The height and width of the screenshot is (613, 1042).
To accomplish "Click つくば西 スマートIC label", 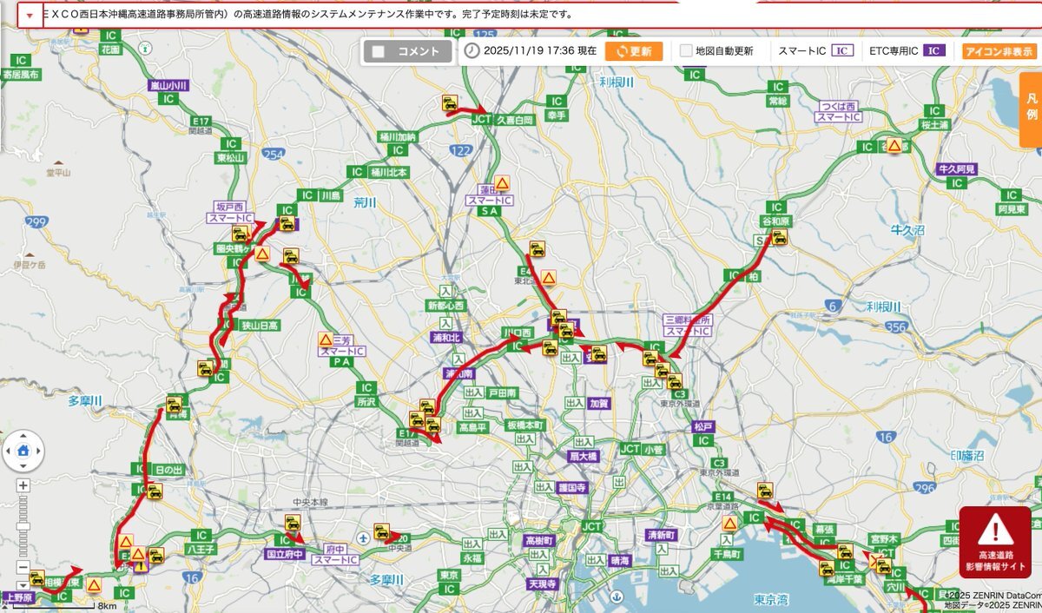I will 839,111.
